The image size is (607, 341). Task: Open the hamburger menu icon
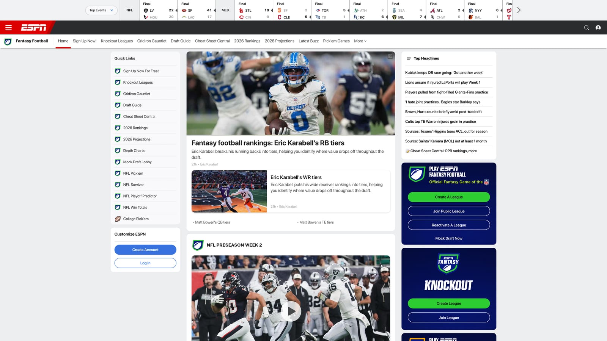coord(8,28)
